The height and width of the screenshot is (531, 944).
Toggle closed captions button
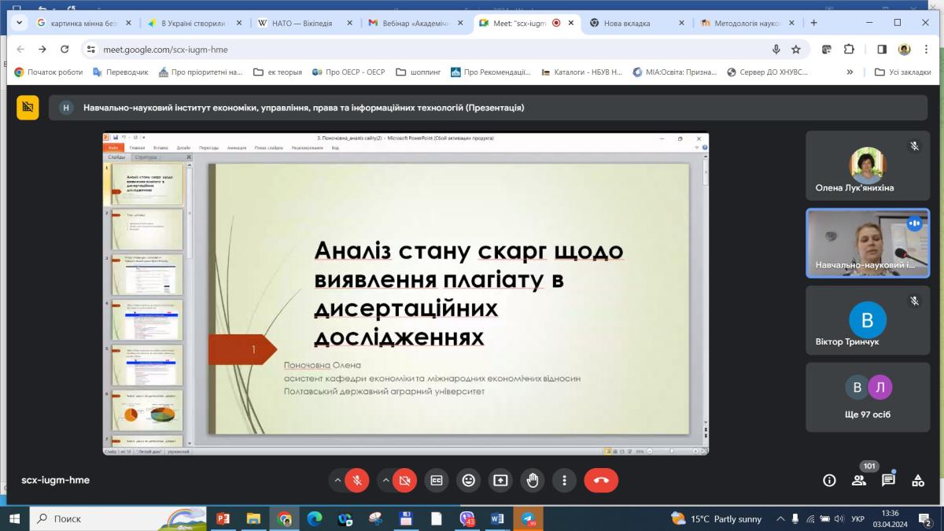click(437, 480)
